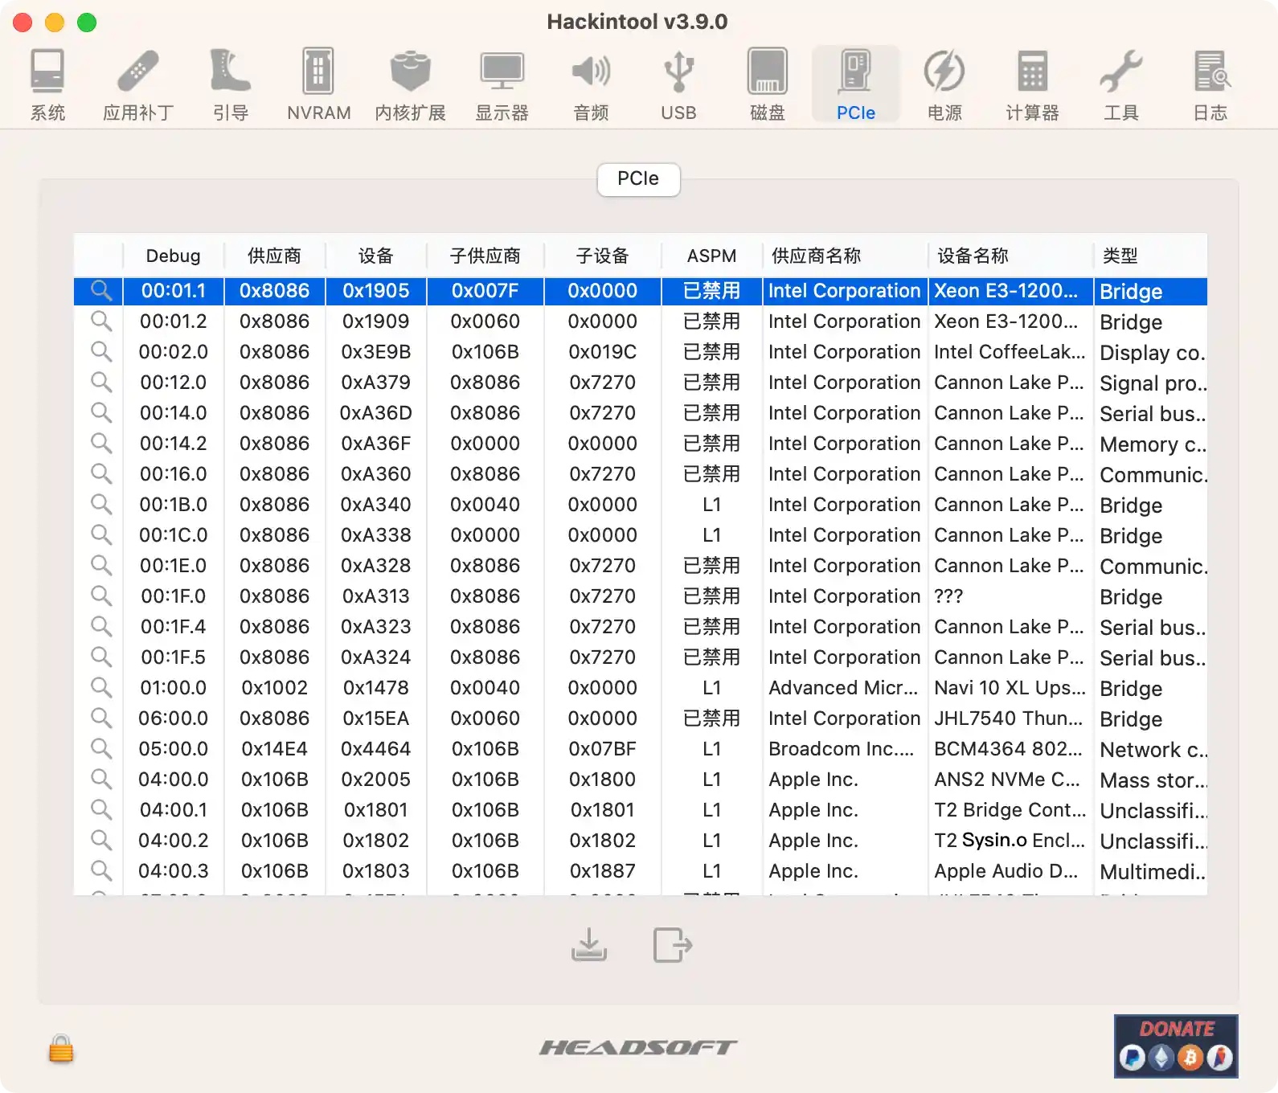Image resolution: width=1278 pixels, height=1093 pixels.
Task: Click sub-device cell 0x019C
Action: [x=602, y=351]
